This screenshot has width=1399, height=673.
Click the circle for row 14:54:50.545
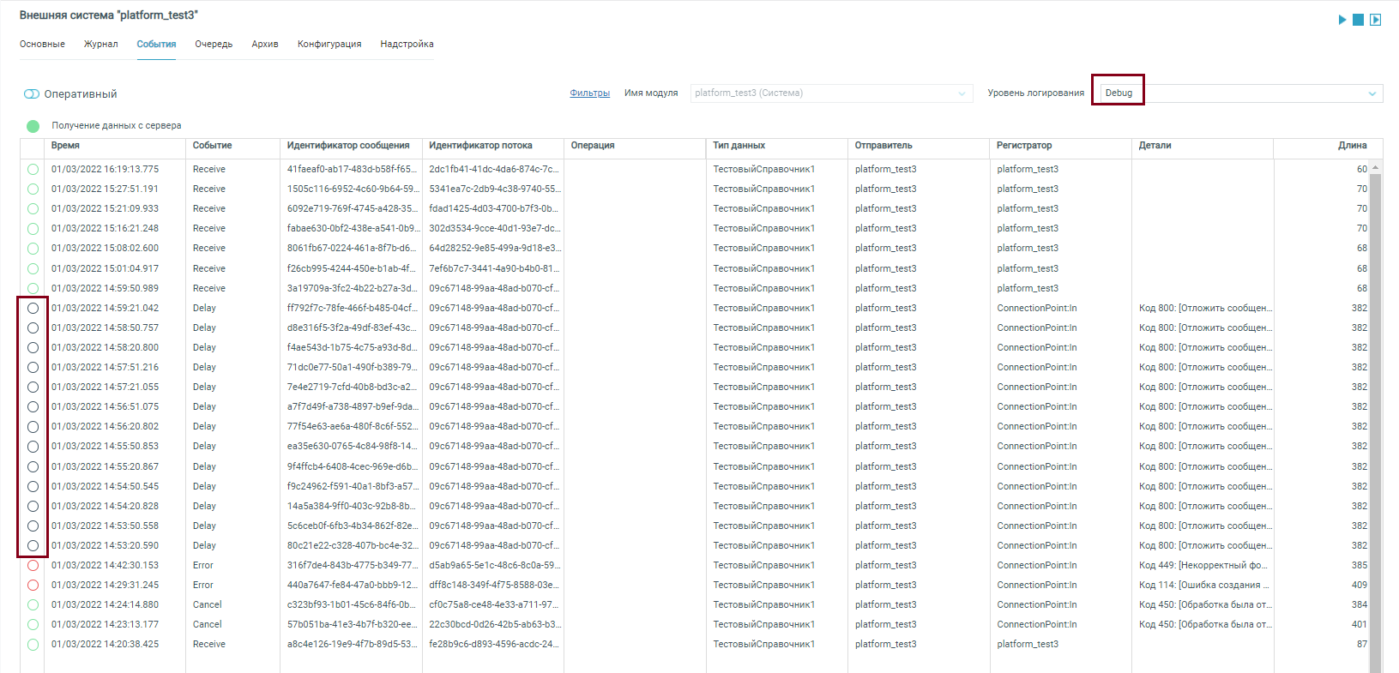(x=33, y=487)
